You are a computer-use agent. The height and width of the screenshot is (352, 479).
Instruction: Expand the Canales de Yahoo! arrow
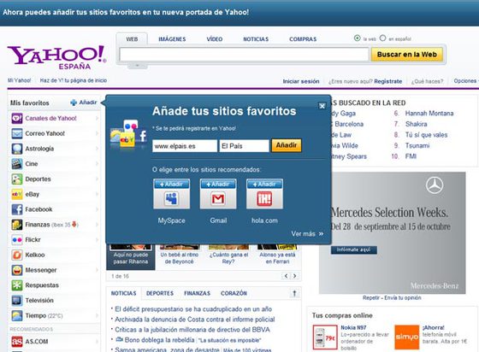[97, 118]
